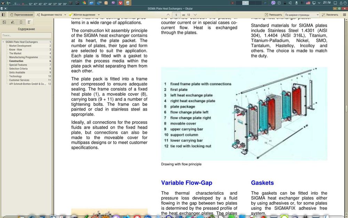The width and height of the screenshot is (348, 218).
Task: Open the bookmarks sidebar tab
Action: 21,22
